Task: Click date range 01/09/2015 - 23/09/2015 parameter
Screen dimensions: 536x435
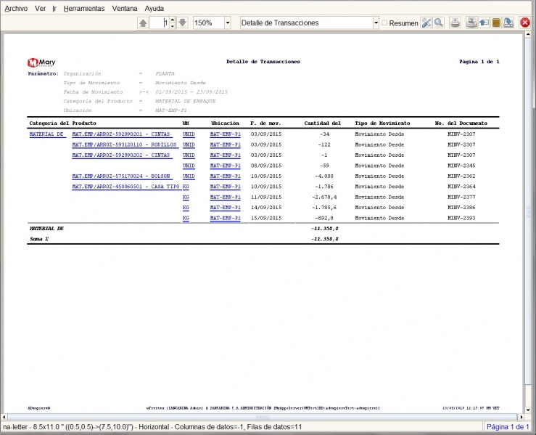Action: tap(191, 92)
